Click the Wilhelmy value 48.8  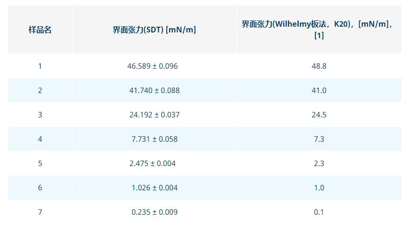pos(319,66)
